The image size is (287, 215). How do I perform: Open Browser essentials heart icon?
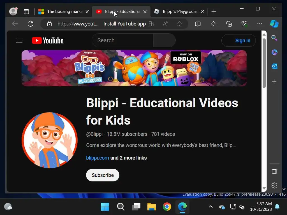tap(244, 24)
